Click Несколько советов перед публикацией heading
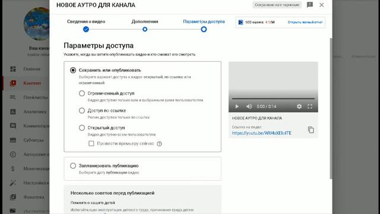 click(112, 193)
